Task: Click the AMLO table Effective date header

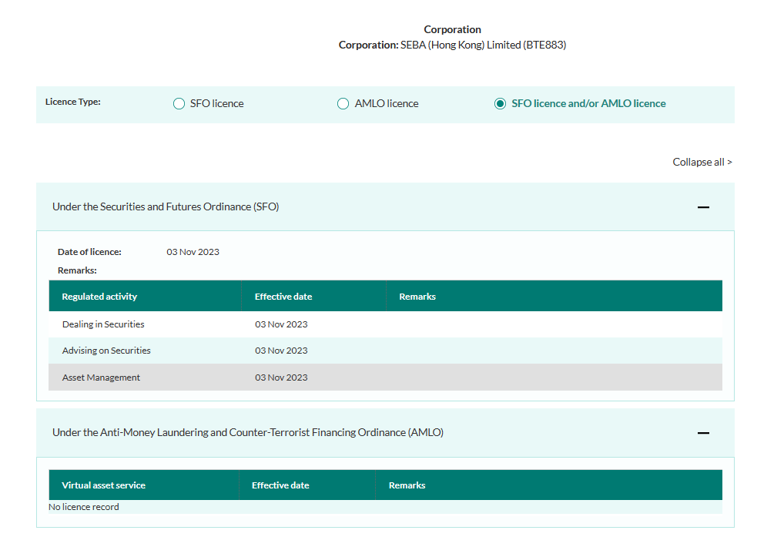Action: coord(280,485)
